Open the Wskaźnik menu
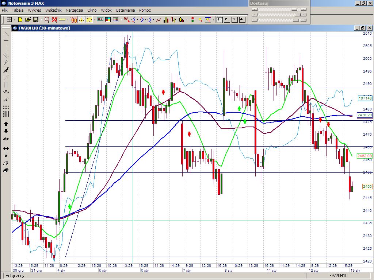This screenshot has height=280, width=374. [x=53, y=10]
